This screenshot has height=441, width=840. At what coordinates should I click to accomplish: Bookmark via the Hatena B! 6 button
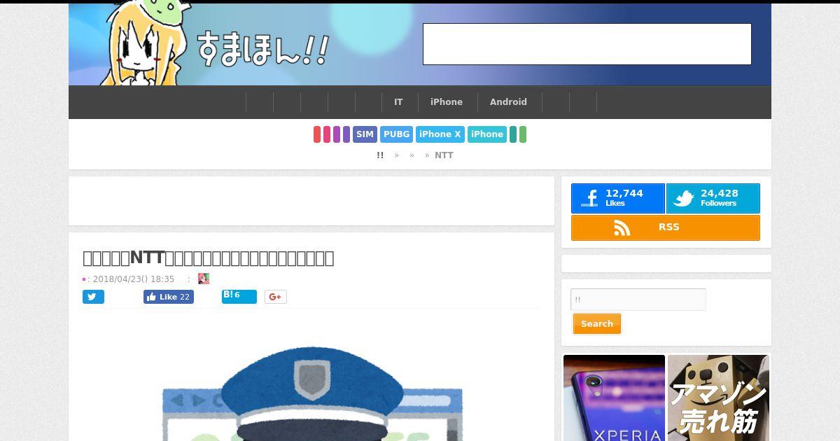[x=239, y=297]
